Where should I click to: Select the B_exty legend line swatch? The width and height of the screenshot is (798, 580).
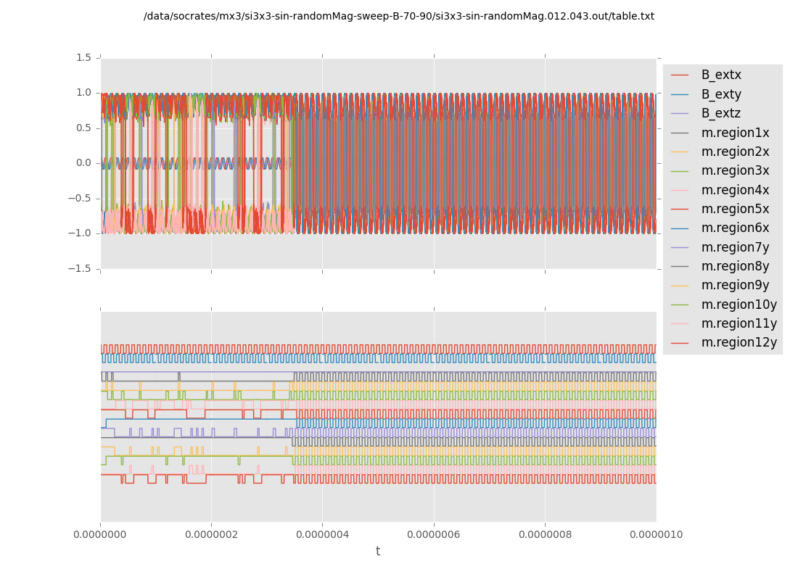680,94
